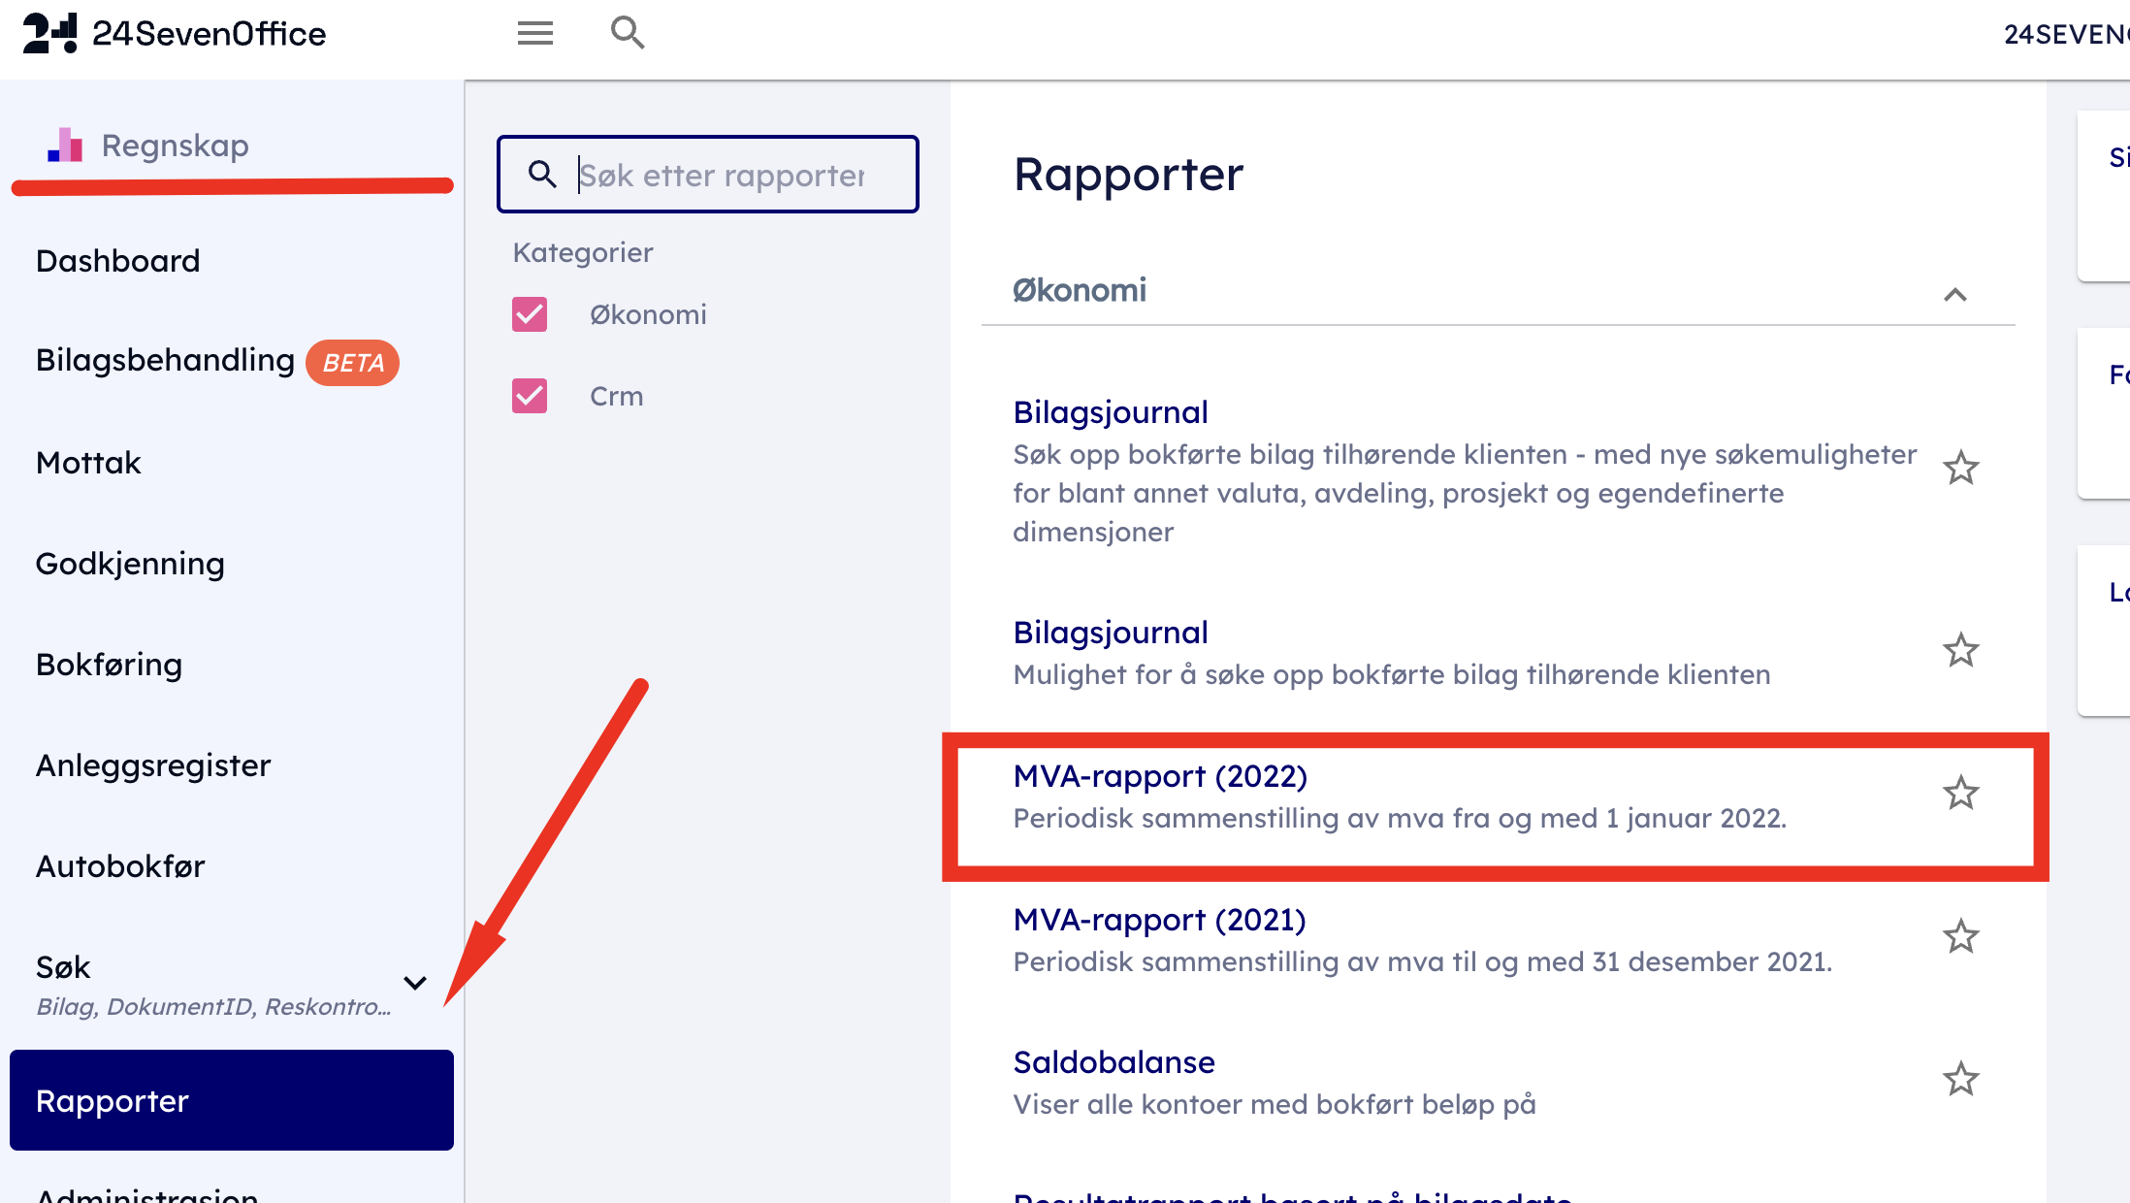Expand the Søk menu chevron

[415, 983]
